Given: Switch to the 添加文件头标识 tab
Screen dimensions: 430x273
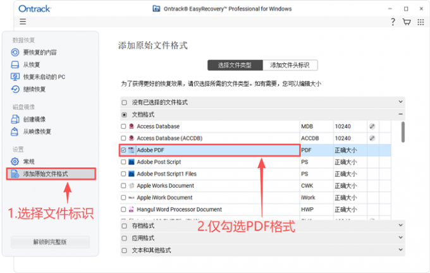Looking at the screenshot, I should pyautogui.click(x=290, y=65).
